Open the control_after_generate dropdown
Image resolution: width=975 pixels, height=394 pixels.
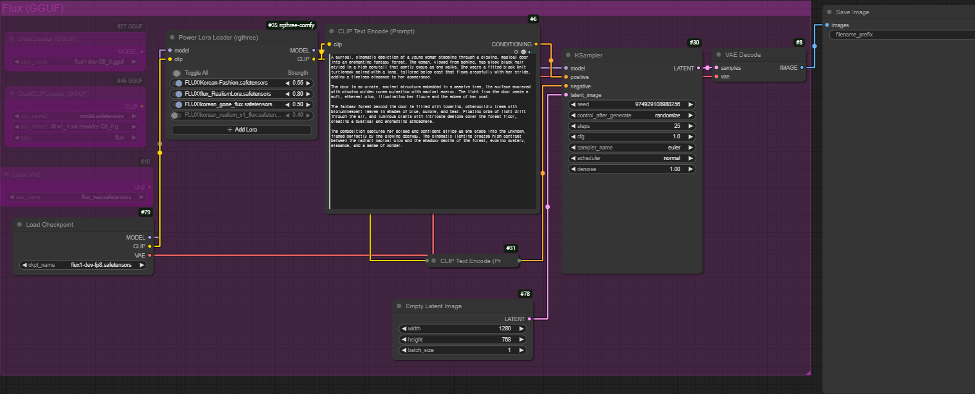point(631,115)
